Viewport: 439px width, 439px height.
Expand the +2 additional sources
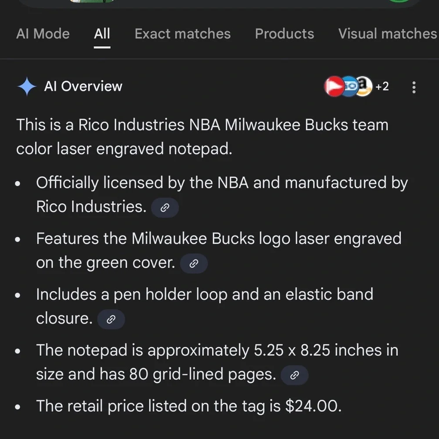[x=382, y=86]
